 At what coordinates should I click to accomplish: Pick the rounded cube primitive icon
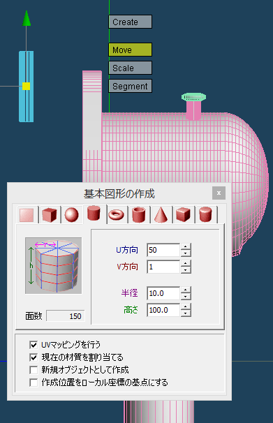tap(183, 215)
